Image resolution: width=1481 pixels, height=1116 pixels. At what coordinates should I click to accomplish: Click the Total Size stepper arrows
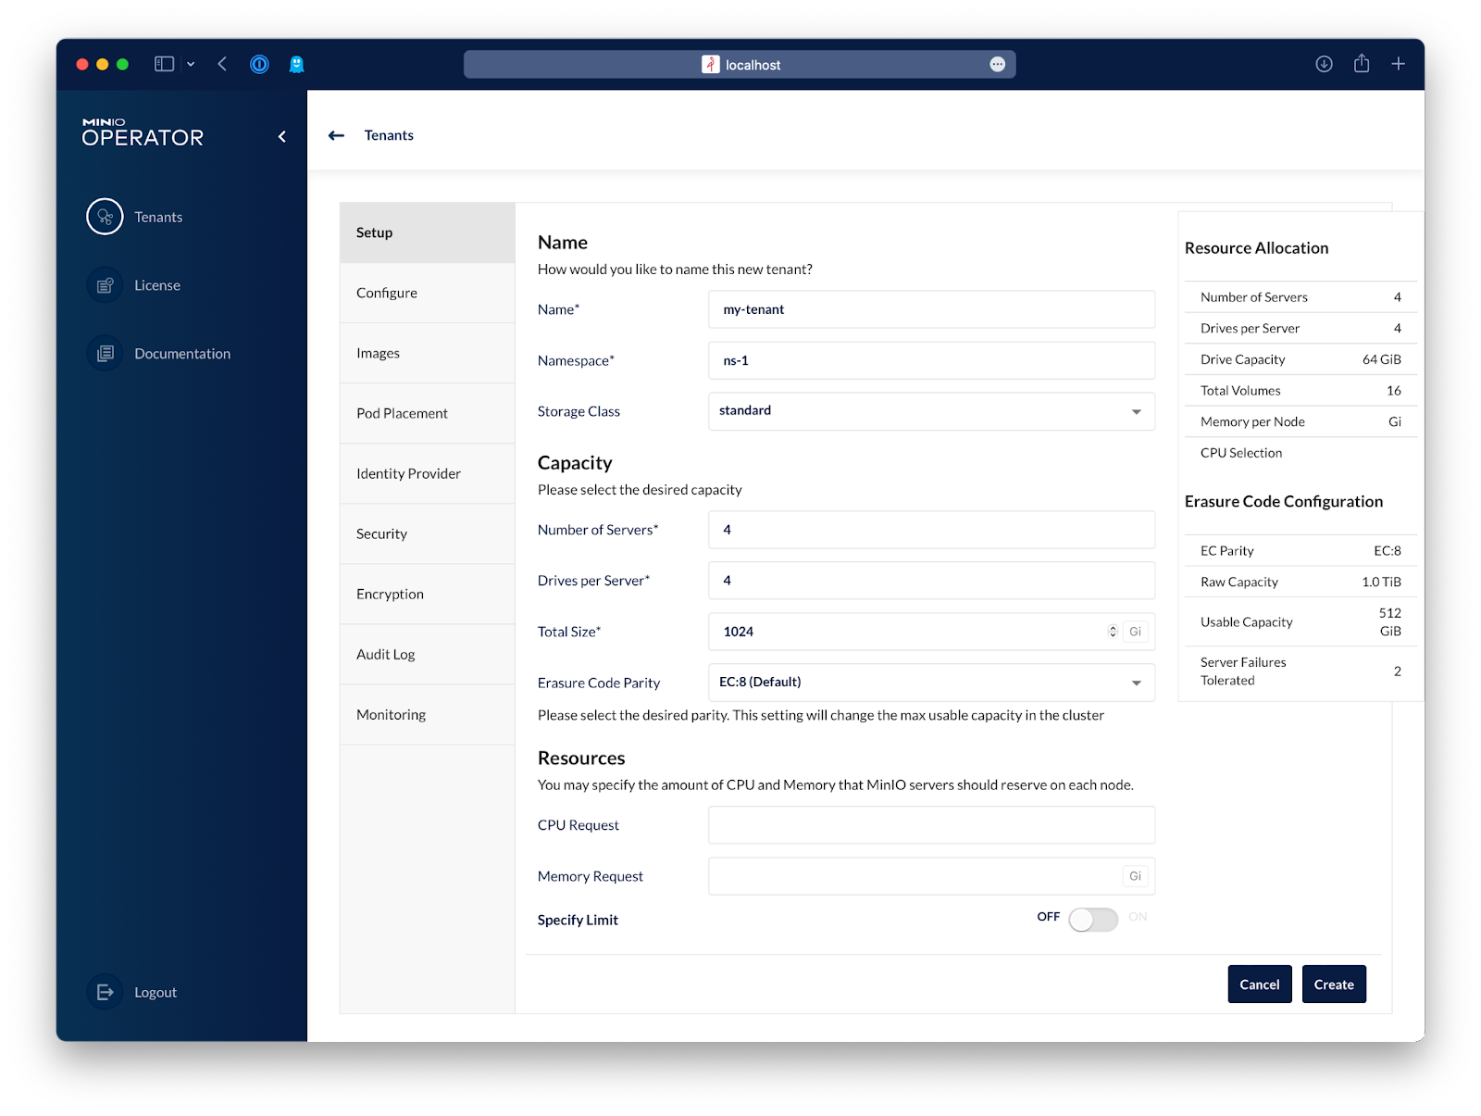click(x=1113, y=632)
